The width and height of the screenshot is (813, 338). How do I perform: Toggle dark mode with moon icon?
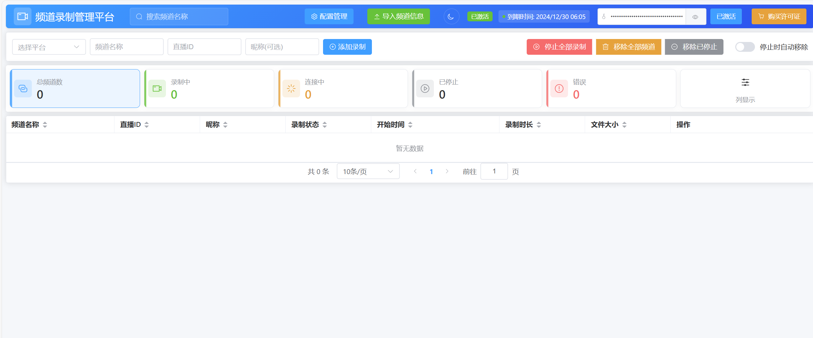coord(451,17)
